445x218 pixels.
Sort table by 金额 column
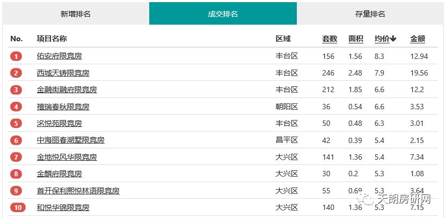[x=418, y=39]
